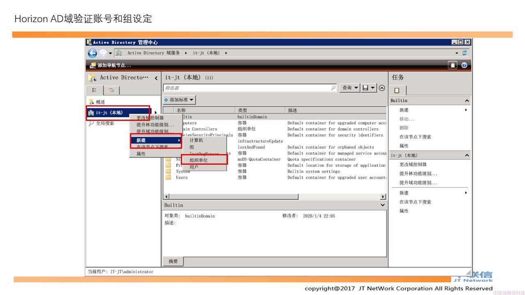Viewport: 525px width, 295px height.
Task: Collapse the Active Directory navigation pane
Action: click(x=156, y=78)
